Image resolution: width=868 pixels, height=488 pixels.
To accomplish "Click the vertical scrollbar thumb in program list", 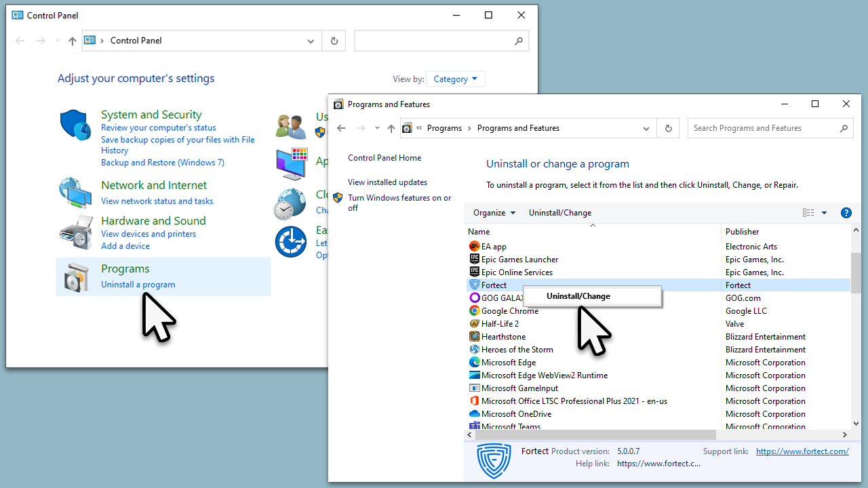I will click(x=856, y=273).
